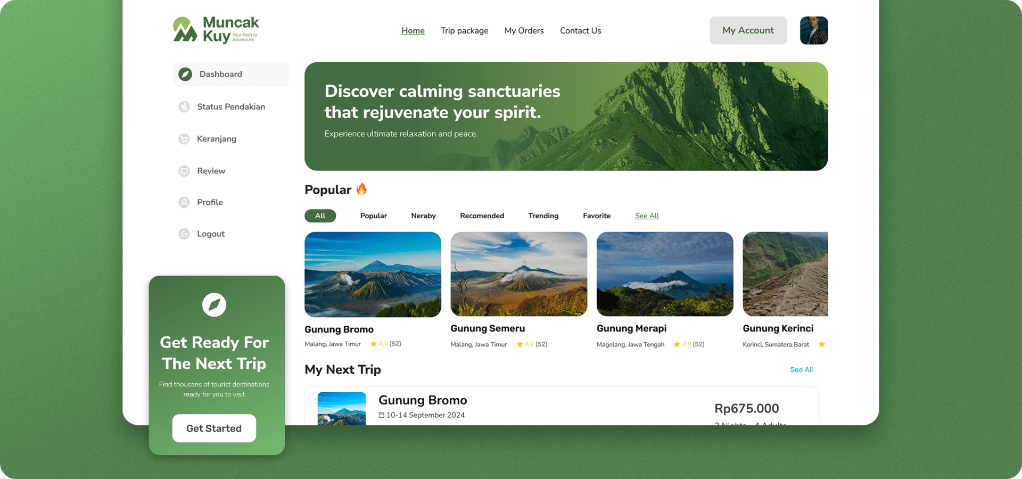
Task: Click See All beside My Next Trip
Action: click(x=801, y=369)
